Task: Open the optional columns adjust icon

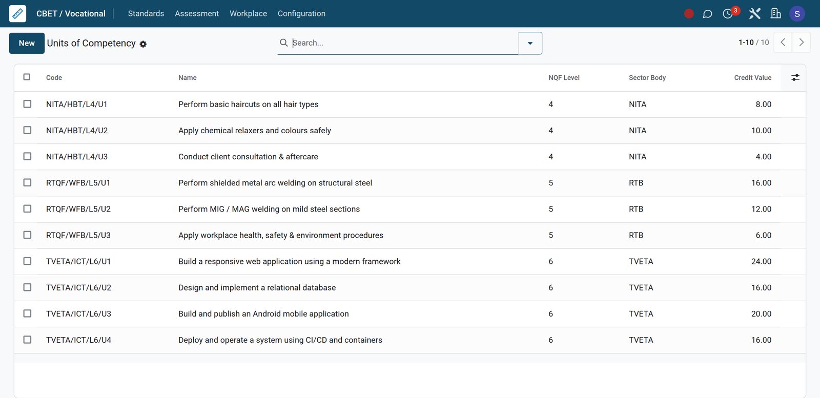Action: pos(795,77)
